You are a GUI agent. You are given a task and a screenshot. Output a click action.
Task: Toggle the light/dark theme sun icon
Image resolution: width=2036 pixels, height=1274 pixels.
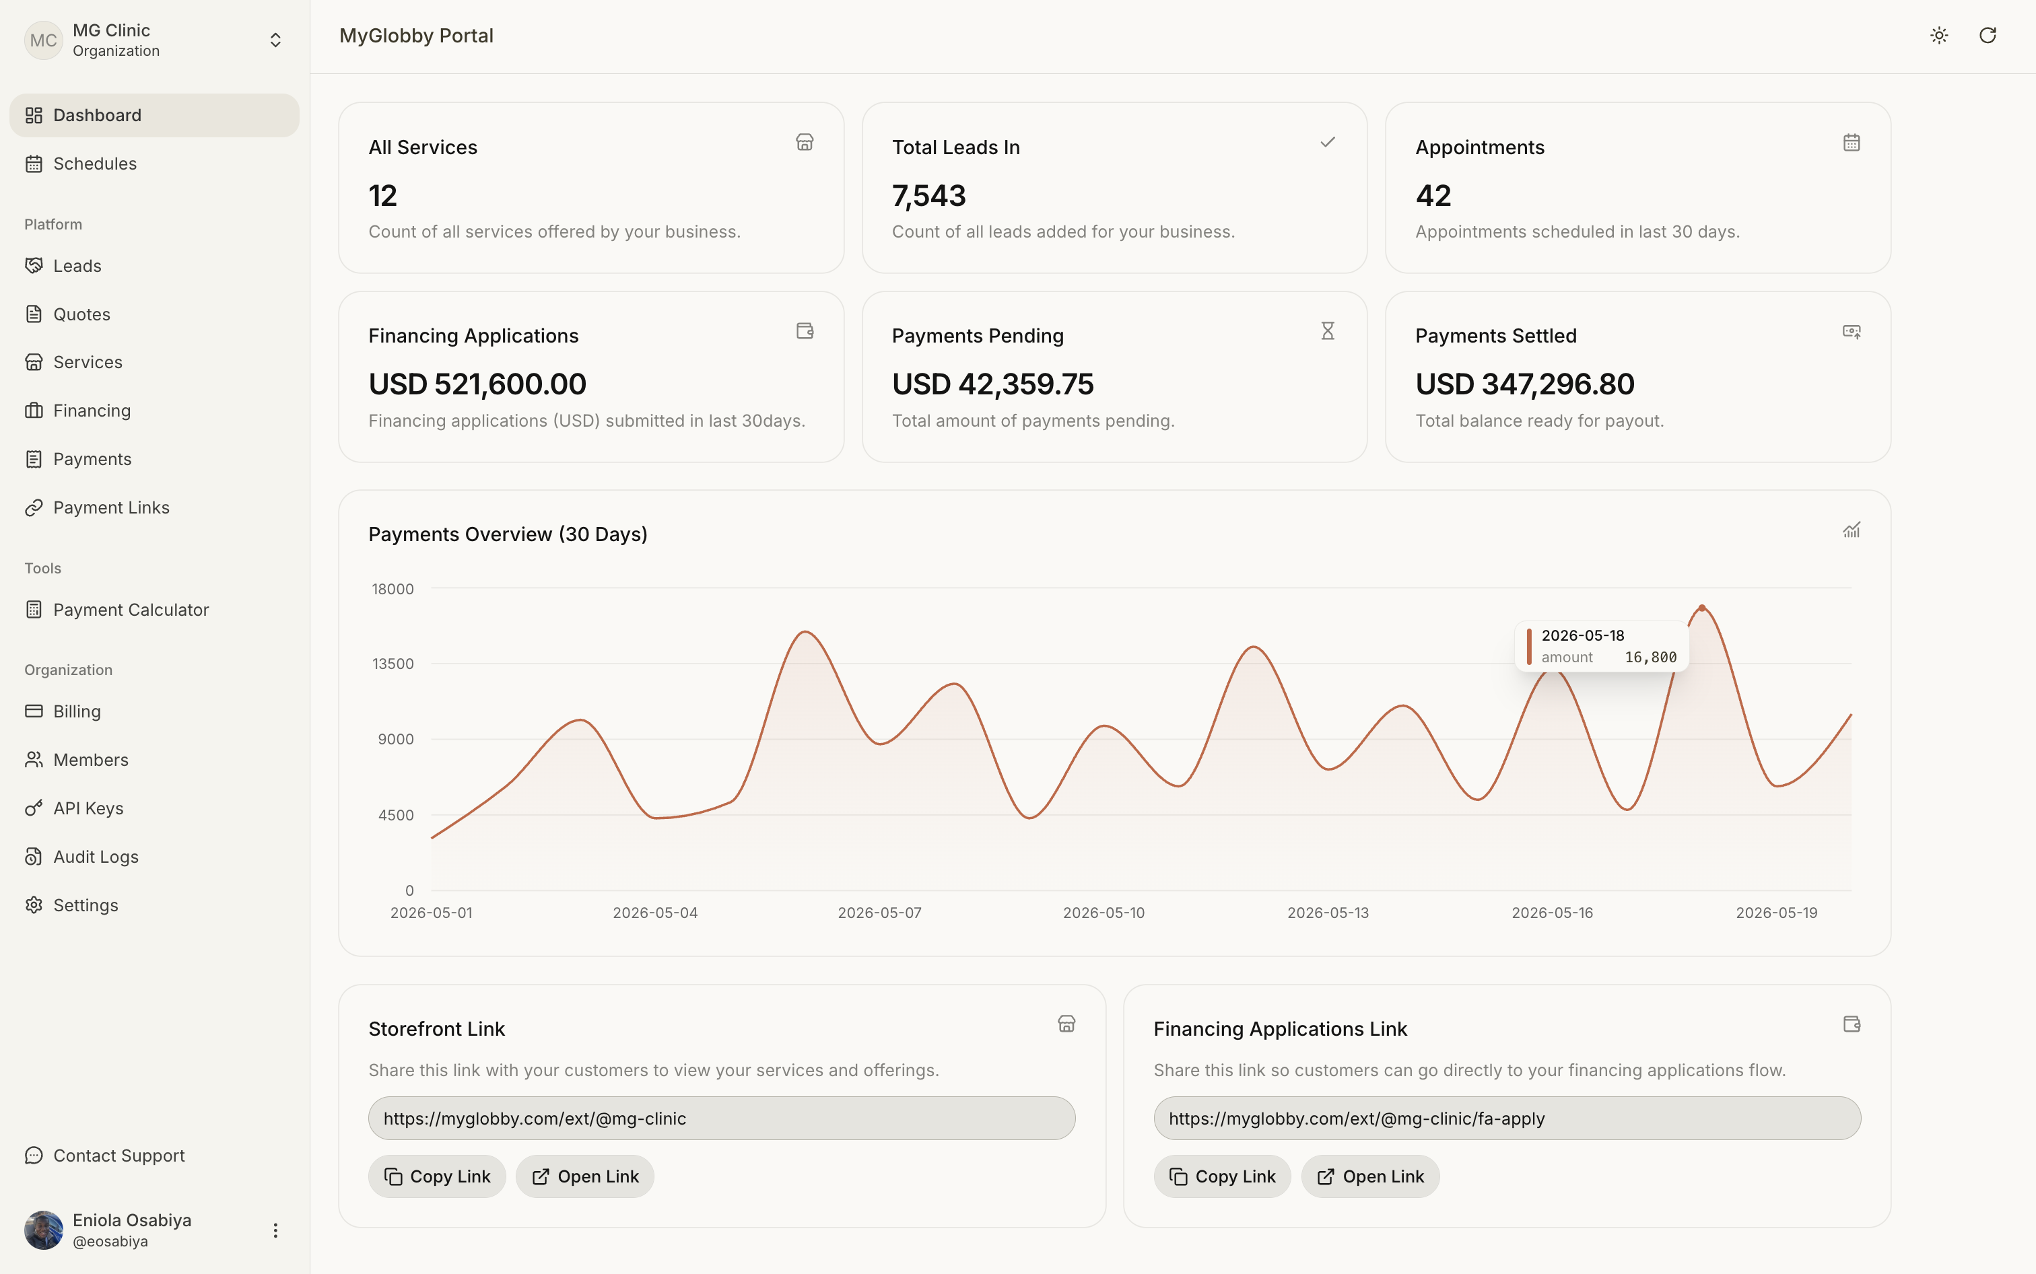tap(1939, 36)
